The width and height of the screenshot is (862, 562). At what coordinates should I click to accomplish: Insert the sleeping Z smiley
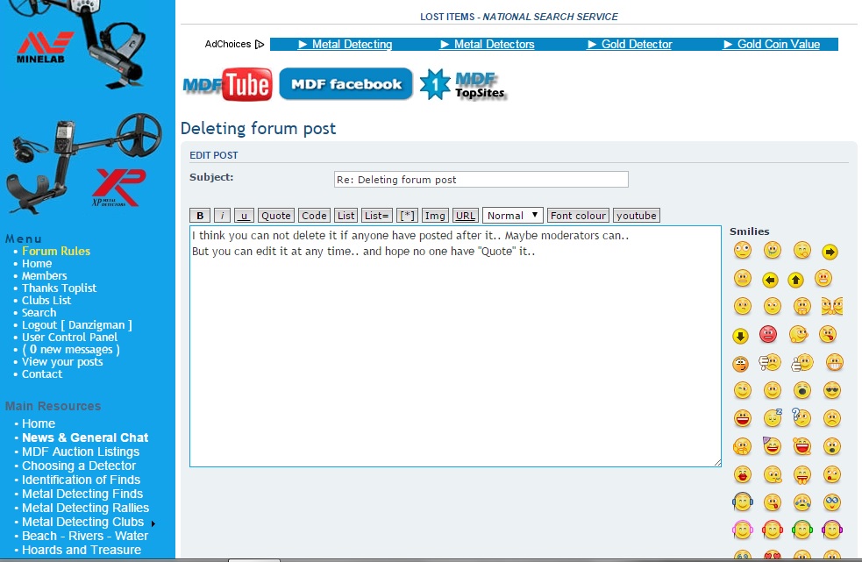tap(773, 417)
